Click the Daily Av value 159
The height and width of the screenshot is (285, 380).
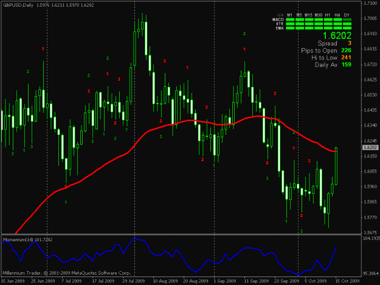point(347,64)
